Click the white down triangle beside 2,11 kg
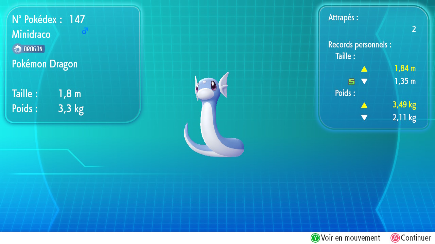Image resolution: width=435 pixels, height=244 pixels. point(364,118)
